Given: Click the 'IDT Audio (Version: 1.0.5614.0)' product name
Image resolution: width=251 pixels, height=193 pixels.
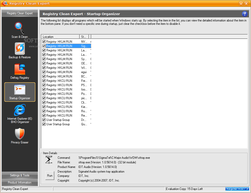Looking at the screenshot, I should 98,167.
